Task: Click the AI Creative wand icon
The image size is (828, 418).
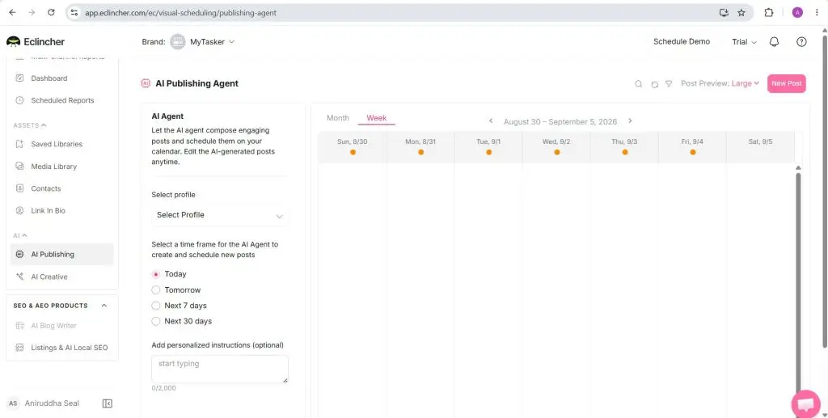Action: (19, 277)
